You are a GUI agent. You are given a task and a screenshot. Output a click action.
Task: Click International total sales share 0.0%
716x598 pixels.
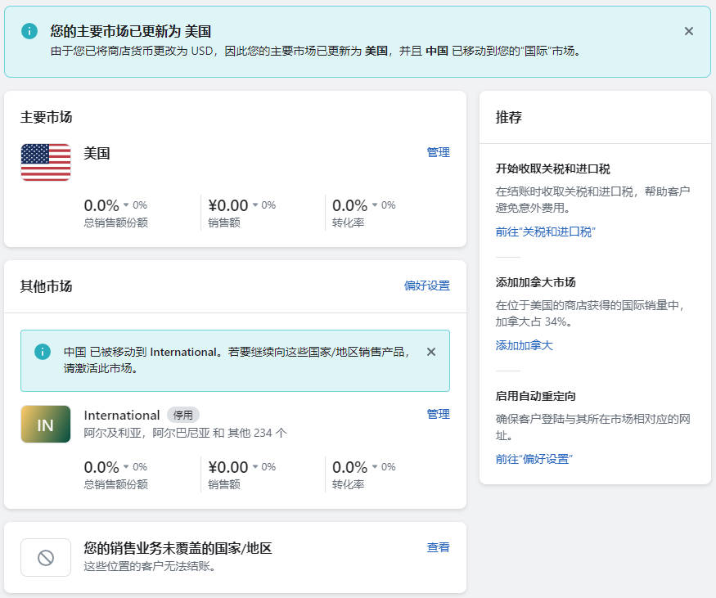[x=101, y=467]
